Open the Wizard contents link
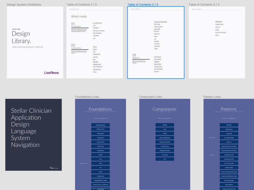 point(217,35)
